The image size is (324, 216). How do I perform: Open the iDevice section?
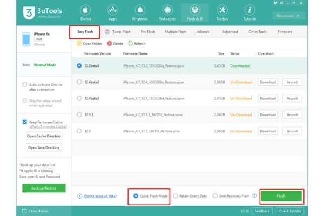click(85, 11)
